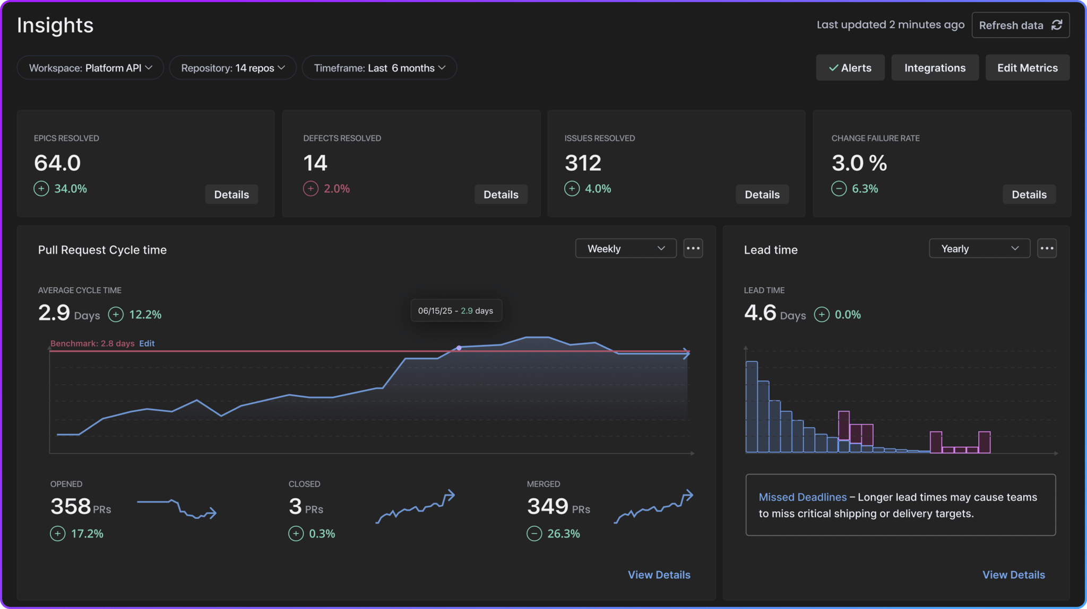Screen dimensions: 1087x609
Task: Click Edit next to Benchmark 2.8 days
Action: click(146, 343)
